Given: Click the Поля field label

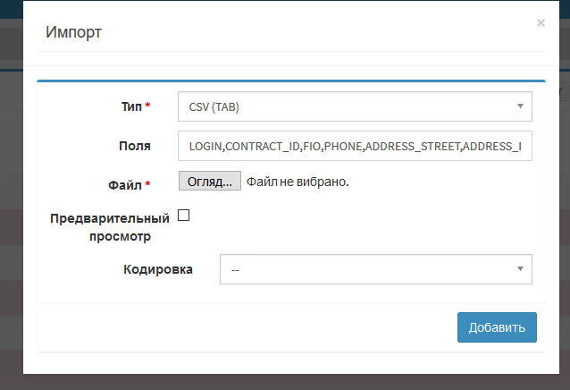Looking at the screenshot, I should (134, 146).
